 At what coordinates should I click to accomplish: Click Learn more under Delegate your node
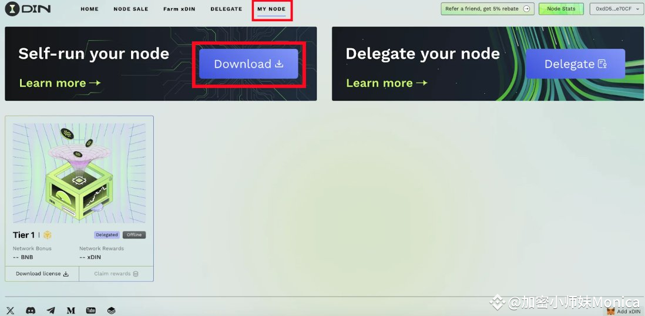(387, 83)
